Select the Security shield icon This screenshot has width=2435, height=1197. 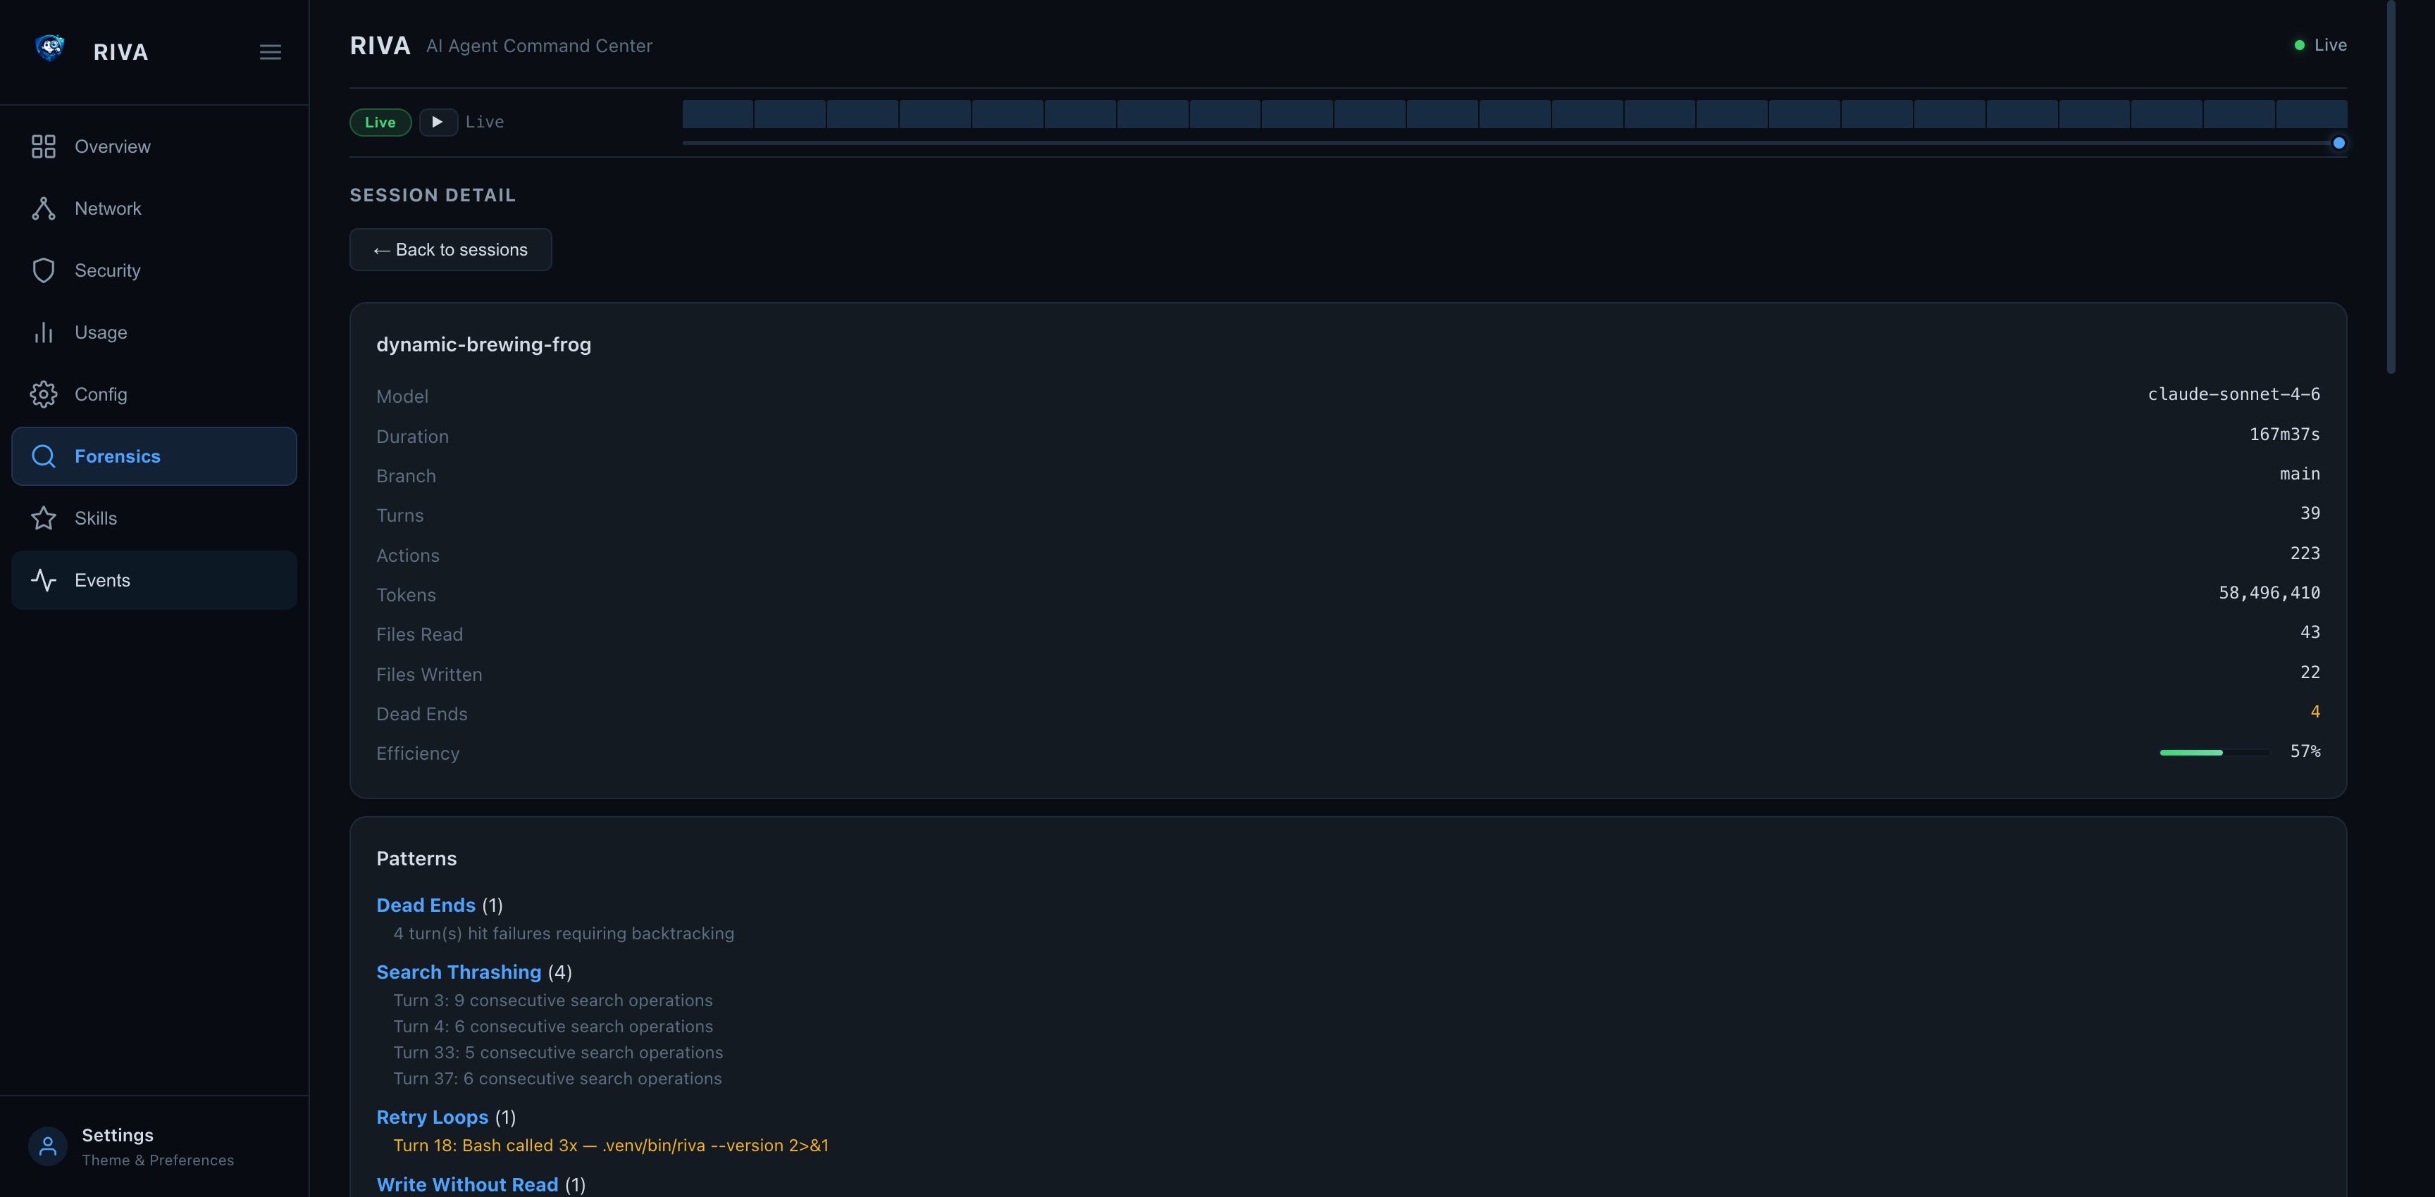[44, 270]
